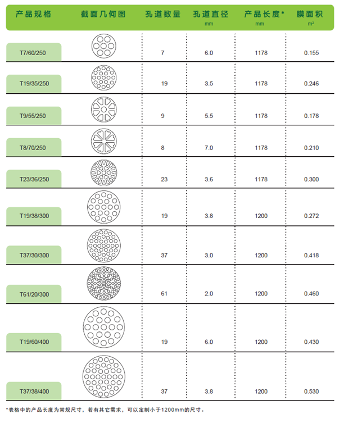Select the T37/38/400 product spec label

[34, 391]
